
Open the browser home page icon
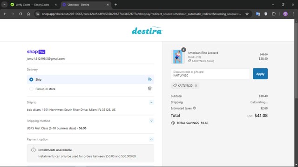[28, 14]
